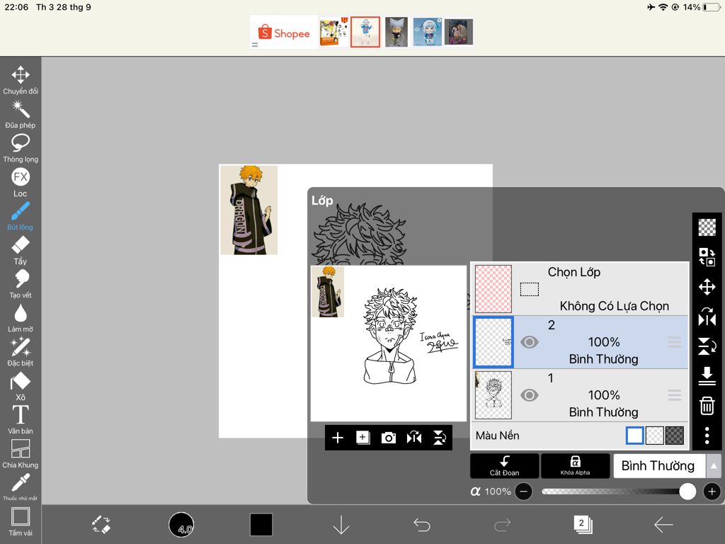725x544 pixels.
Task: Tap the brush/eraser switch icon
Action: click(101, 525)
